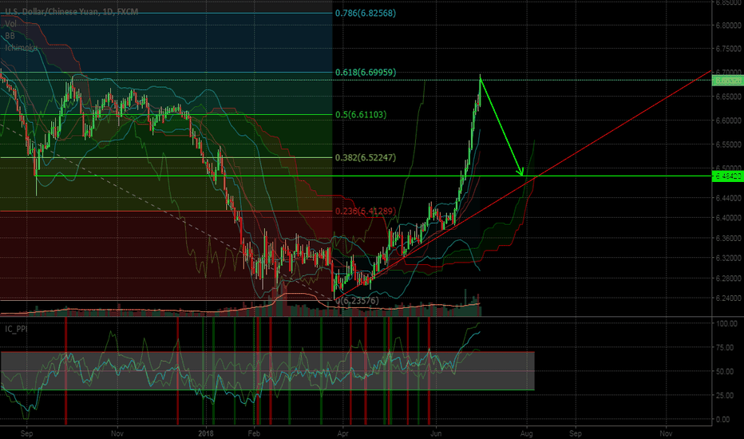
Task: Click 75.00 on the indicator scale
Action: point(725,348)
